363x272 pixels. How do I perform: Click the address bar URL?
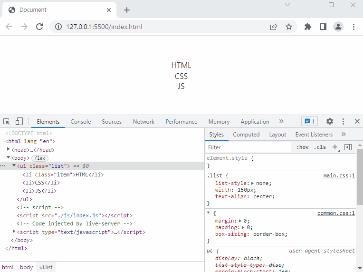pyautogui.click(x=104, y=27)
